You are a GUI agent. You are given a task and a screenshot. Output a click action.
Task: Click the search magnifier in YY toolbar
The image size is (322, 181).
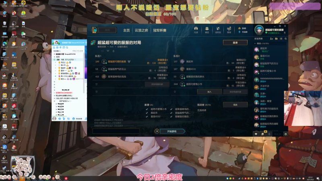click(x=67, y=47)
